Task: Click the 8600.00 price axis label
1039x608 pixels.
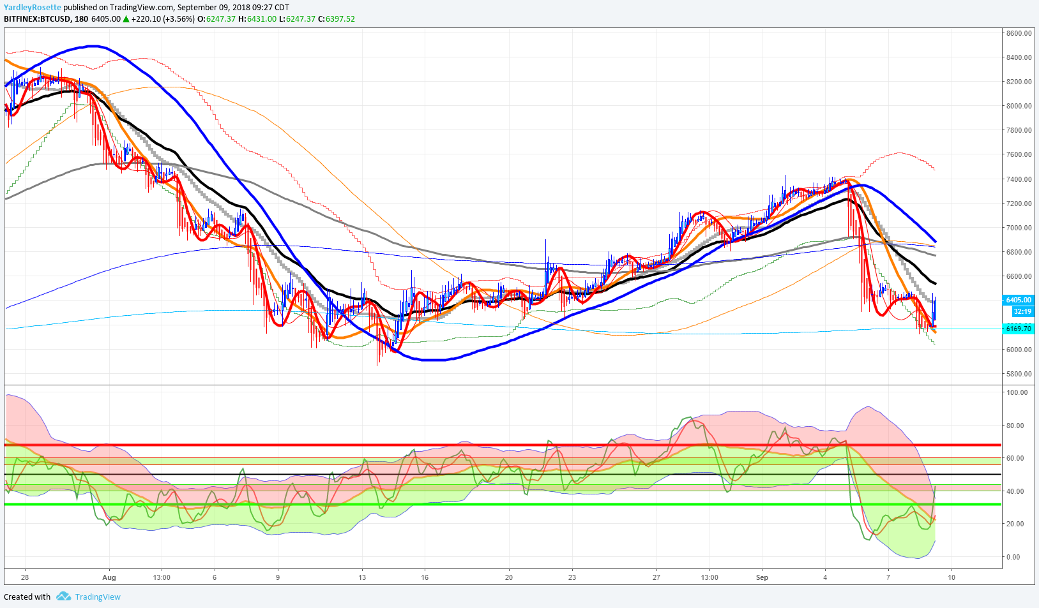Action: pyautogui.click(x=1019, y=33)
